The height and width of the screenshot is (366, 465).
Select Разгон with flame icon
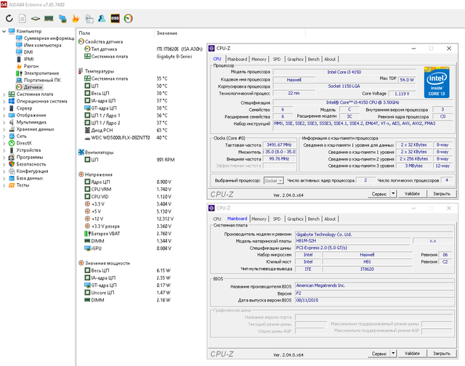pyautogui.click(x=28, y=66)
